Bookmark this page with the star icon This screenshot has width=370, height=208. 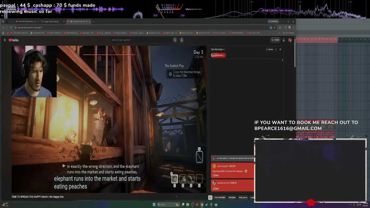coord(274,27)
